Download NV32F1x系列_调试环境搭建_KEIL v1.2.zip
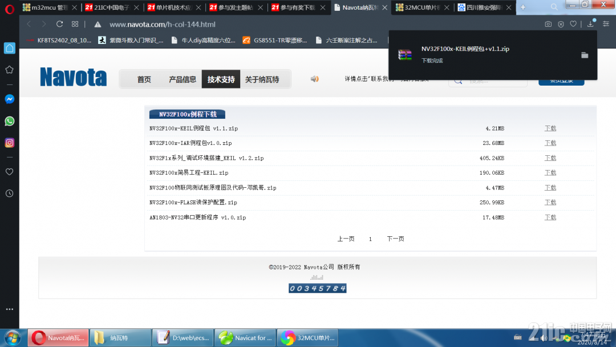The image size is (616, 347). coord(550,158)
